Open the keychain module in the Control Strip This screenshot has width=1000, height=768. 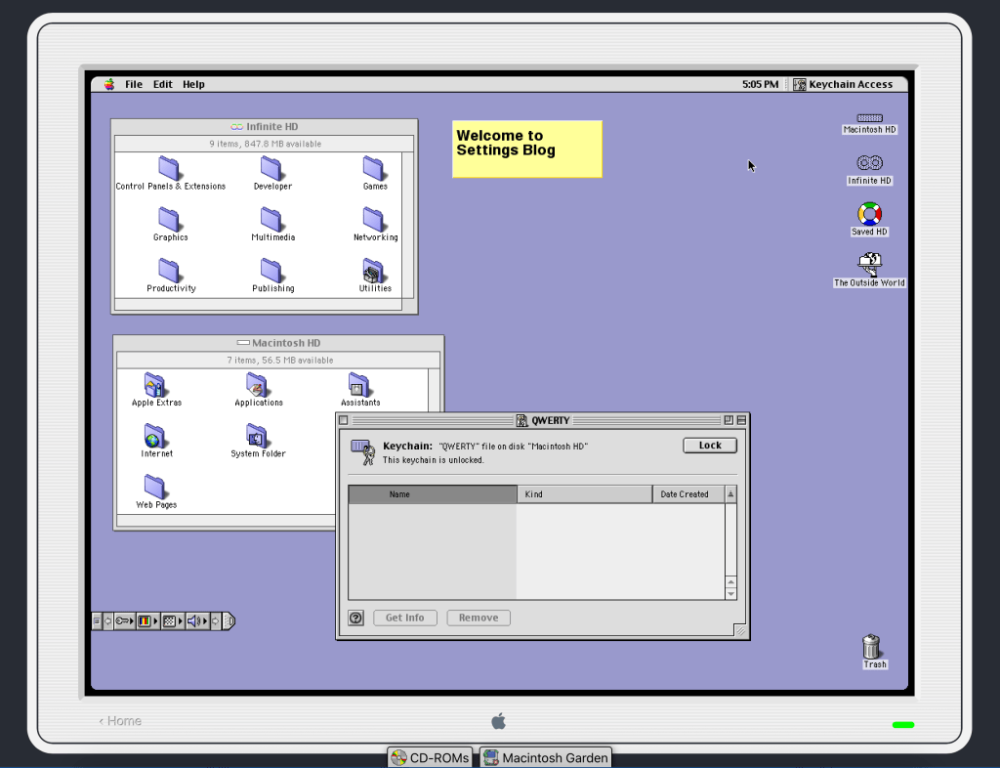click(124, 620)
